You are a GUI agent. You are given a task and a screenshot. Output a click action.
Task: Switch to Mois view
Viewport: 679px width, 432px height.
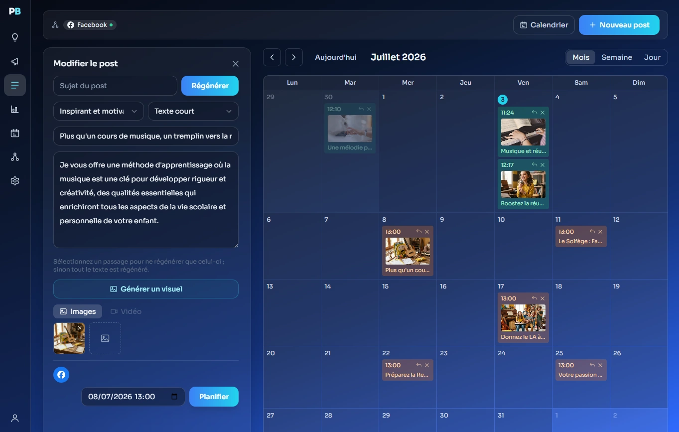[581, 57]
